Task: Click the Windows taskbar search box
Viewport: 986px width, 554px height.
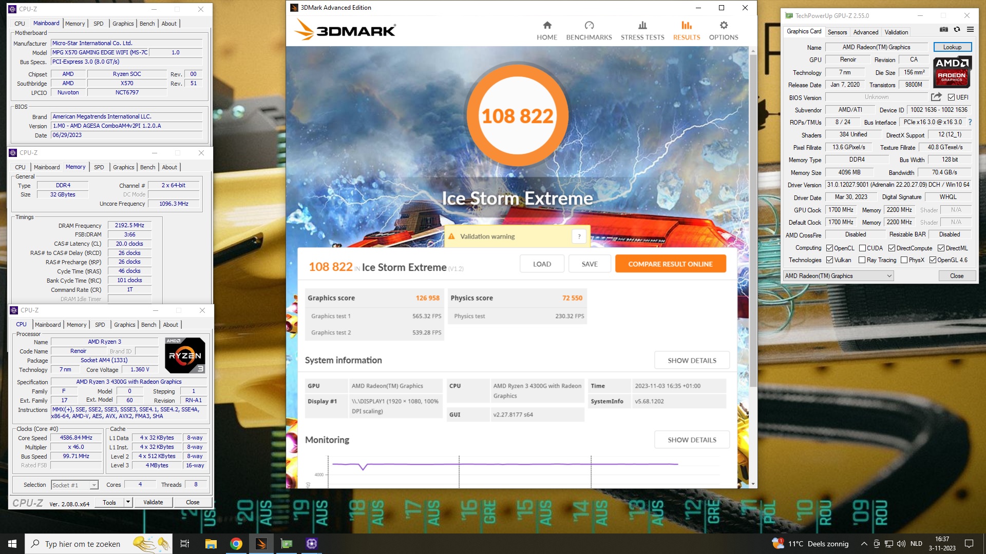Action: pyautogui.click(x=99, y=544)
